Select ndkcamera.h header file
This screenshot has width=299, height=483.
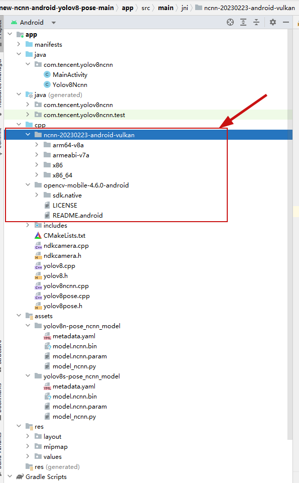(62, 256)
